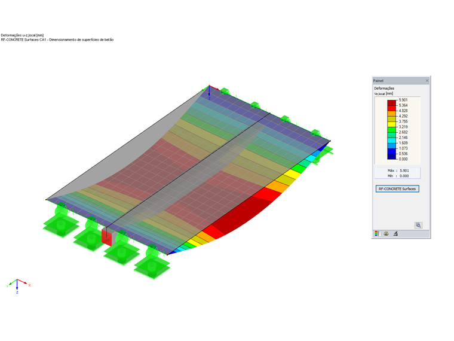
Task: Click the red column section below the slab
Action: click(x=106, y=237)
